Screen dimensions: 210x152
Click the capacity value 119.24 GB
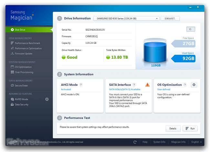tap(91, 43)
